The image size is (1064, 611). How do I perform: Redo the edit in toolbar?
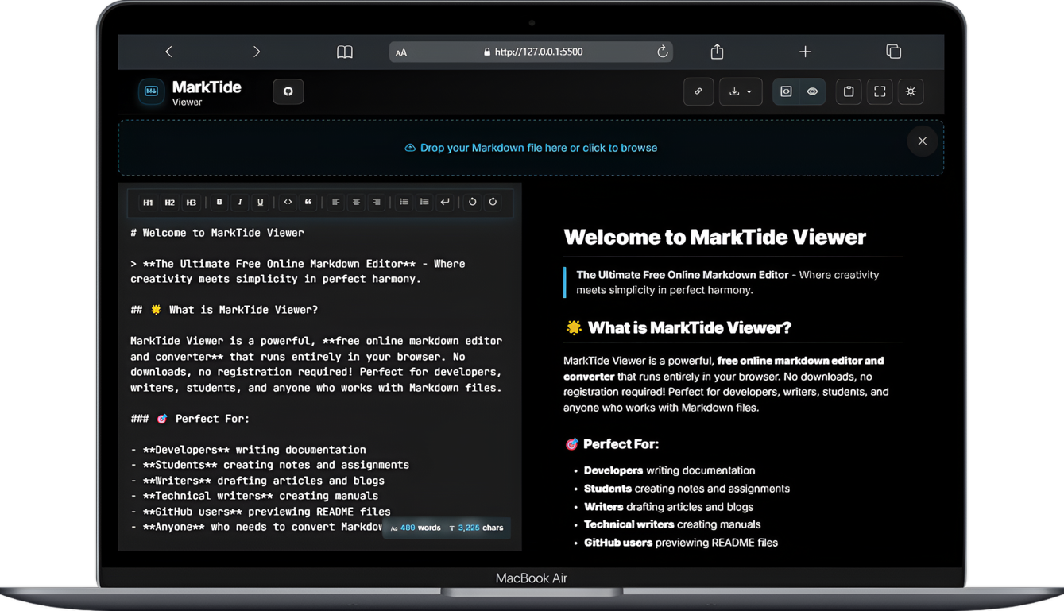tap(493, 203)
